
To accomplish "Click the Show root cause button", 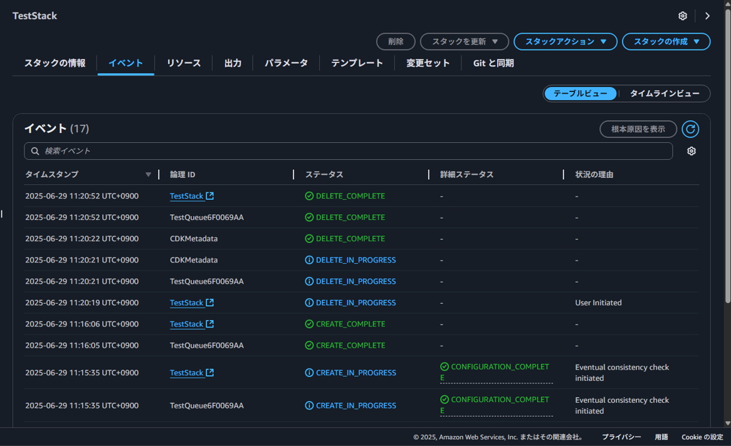I will pyautogui.click(x=638, y=129).
